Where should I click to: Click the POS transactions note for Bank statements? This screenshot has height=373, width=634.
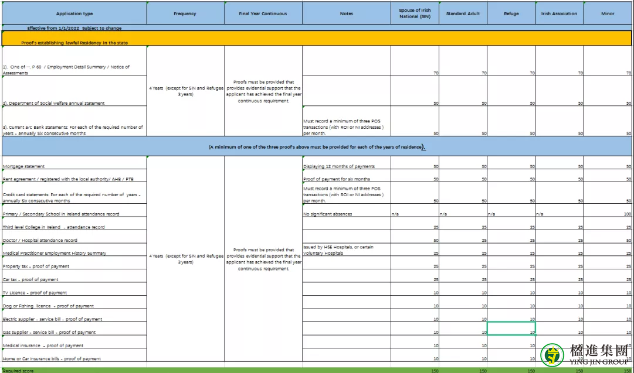pyautogui.click(x=347, y=121)
